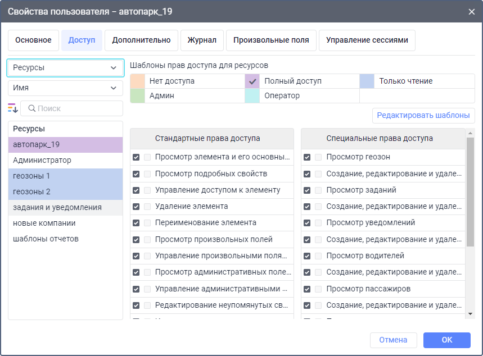Screen dimensions: 483x356
Task: Select the blue Read only template swatch
Action: tap(367, 81)
